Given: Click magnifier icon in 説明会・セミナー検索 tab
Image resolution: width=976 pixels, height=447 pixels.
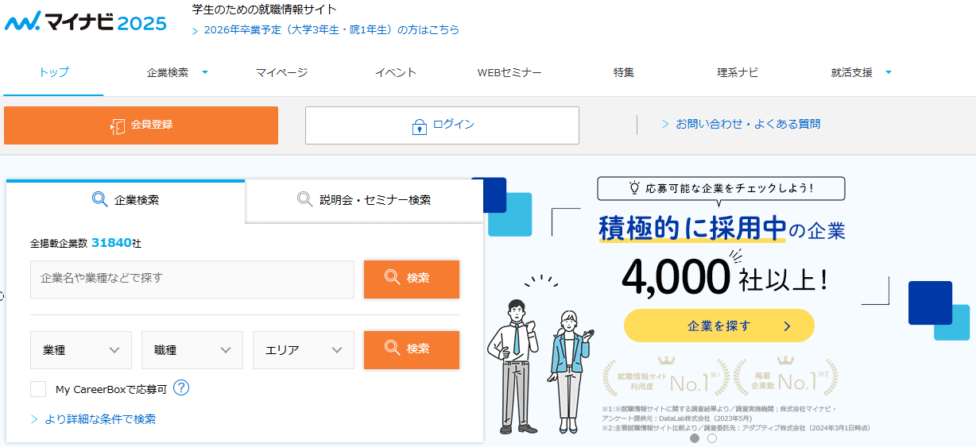Looking at the screenshot, I should click(x=304, y=199).
